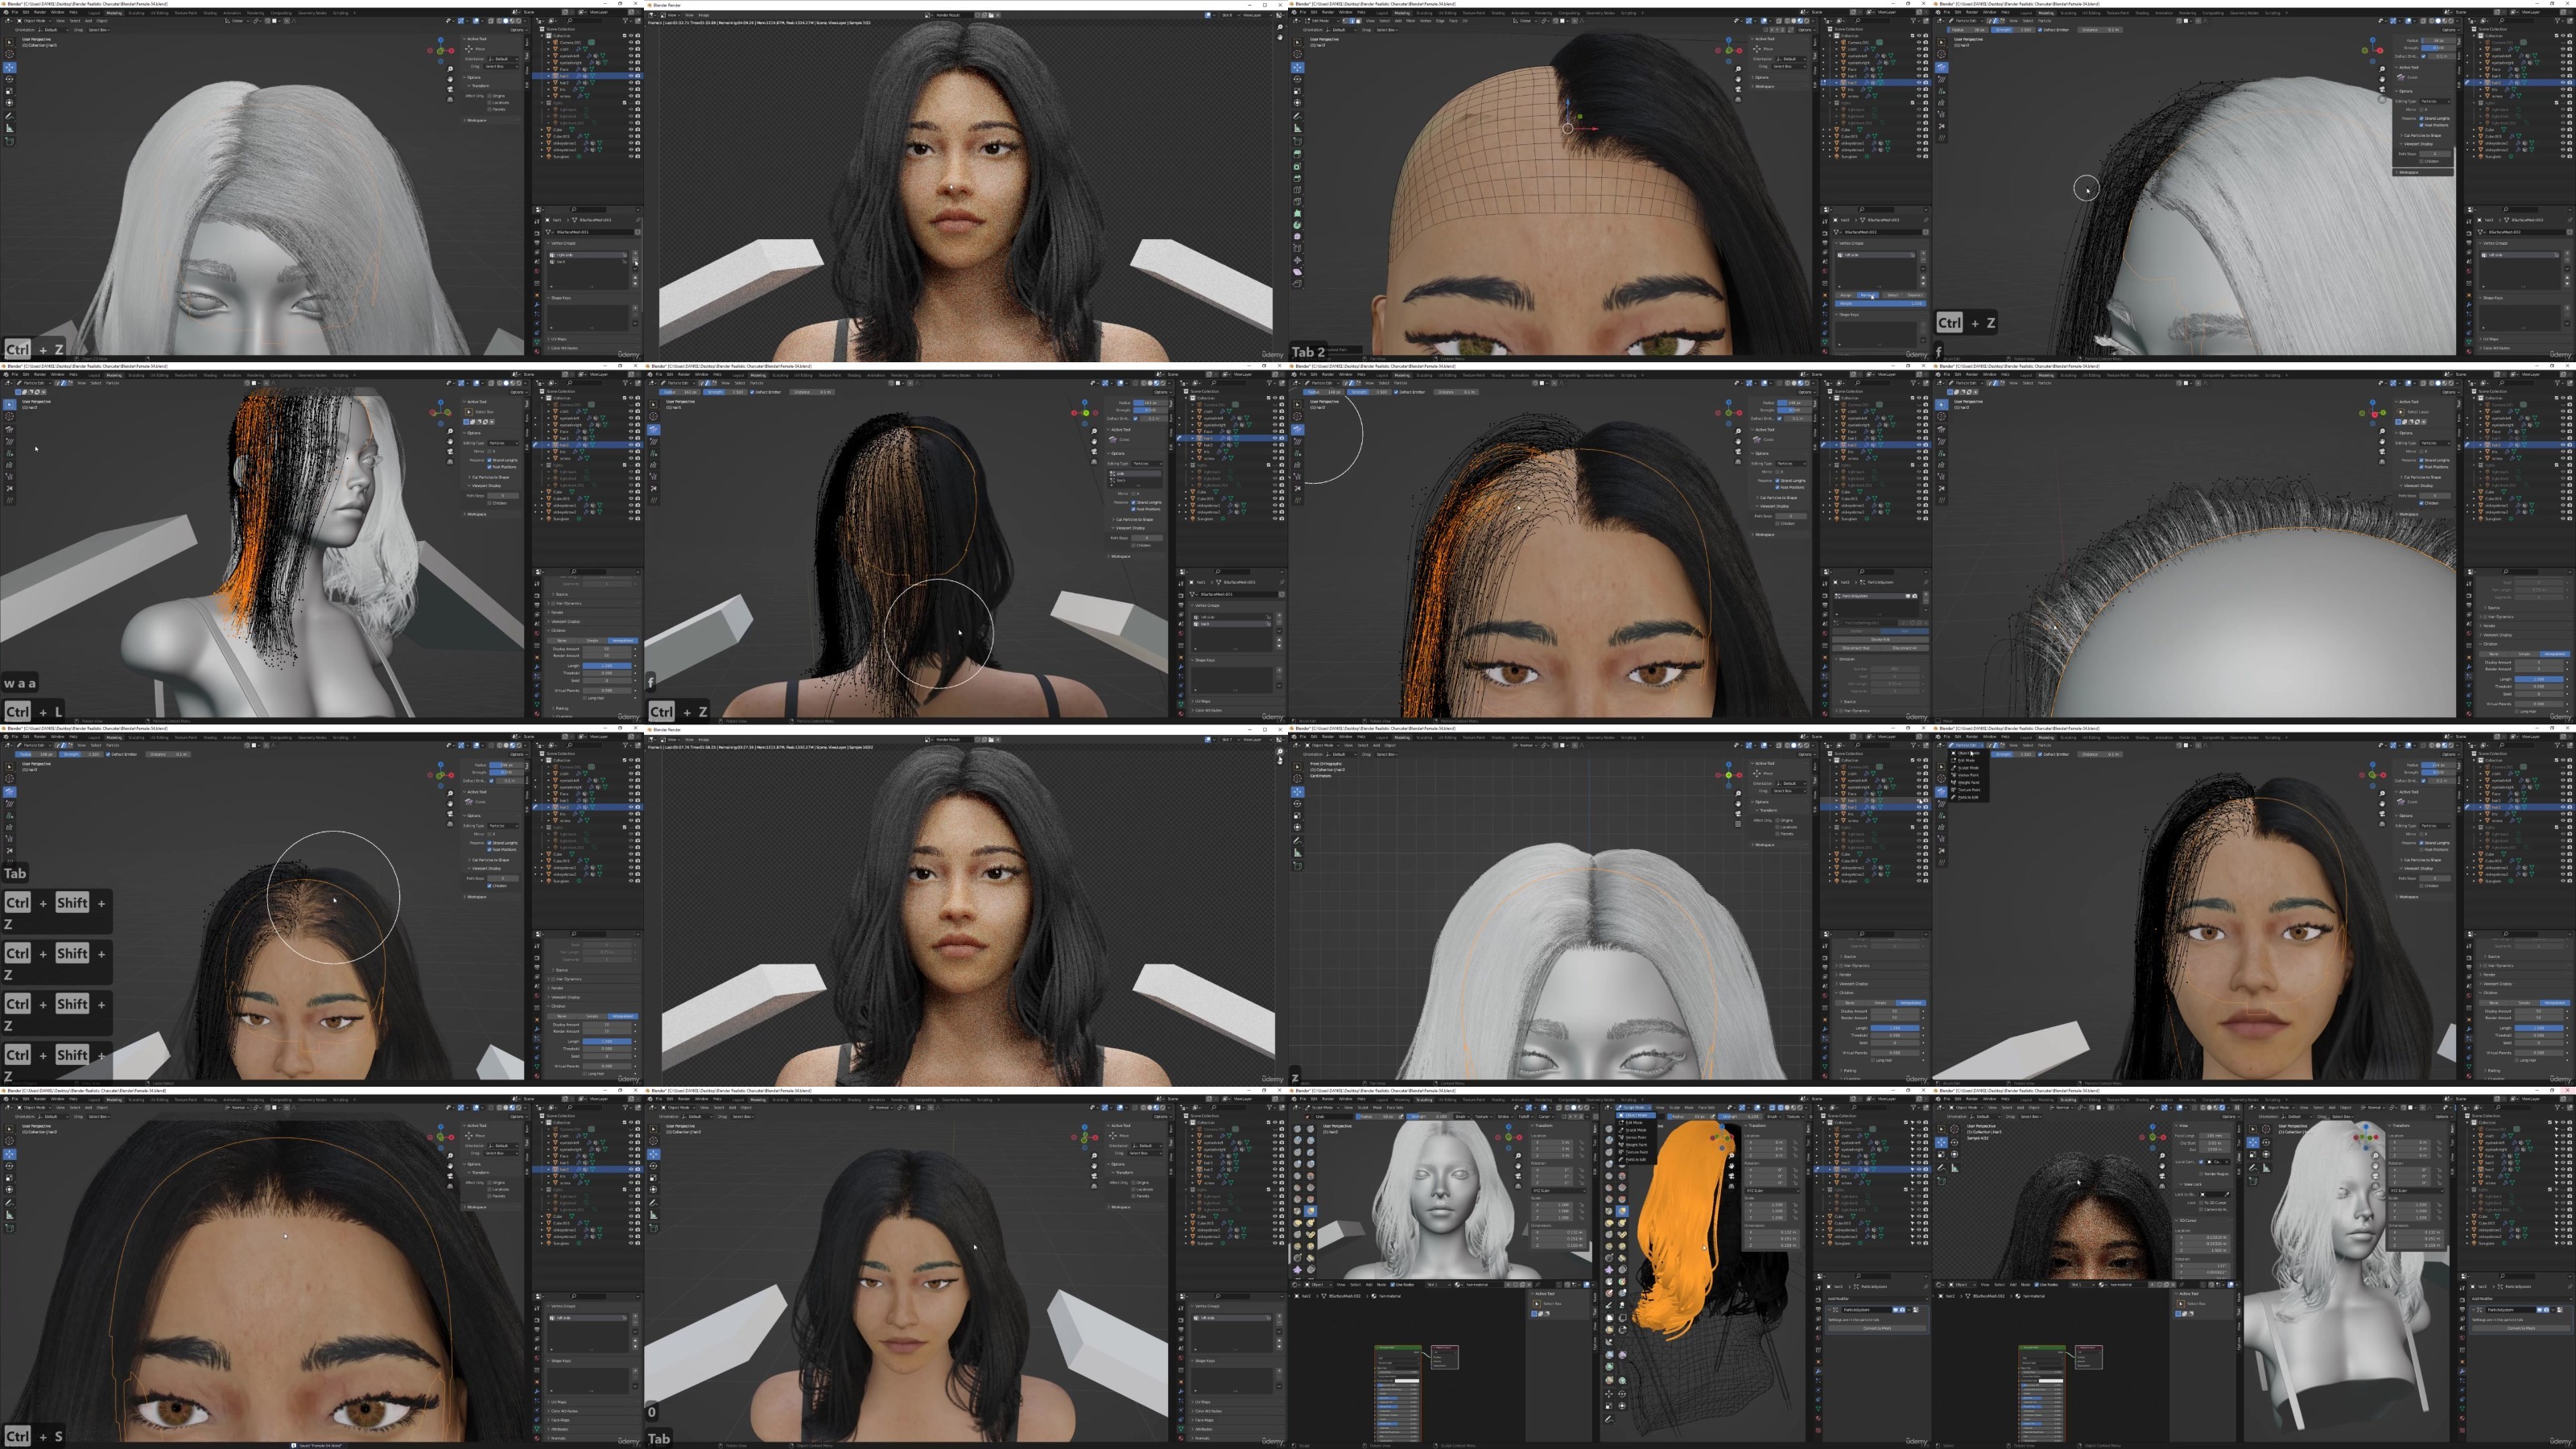Enable Origins checkbox in first frame's Transform options
The height and width of the screenshot is (1449, 2576).
click(489, 96)
